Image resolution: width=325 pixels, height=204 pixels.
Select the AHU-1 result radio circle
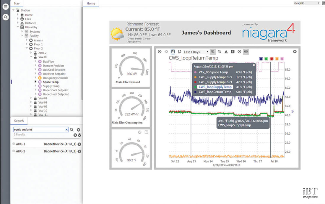click(x=14, y=144)
